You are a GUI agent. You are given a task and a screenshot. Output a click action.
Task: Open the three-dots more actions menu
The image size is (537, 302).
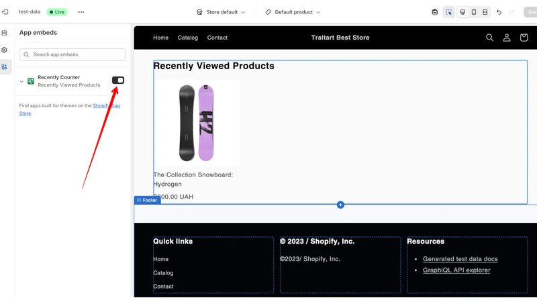click(x=81, y=12)
